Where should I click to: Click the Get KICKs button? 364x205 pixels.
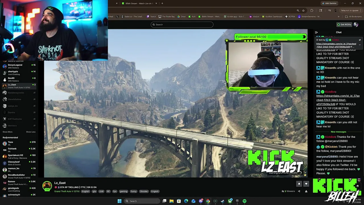click(x=344, y=24)
